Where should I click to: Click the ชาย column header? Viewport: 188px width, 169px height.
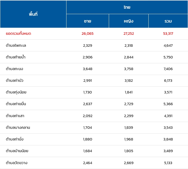coord(88,21)
